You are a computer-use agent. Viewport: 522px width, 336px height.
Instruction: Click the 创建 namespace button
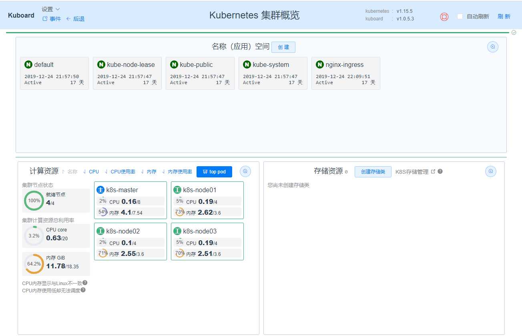coord(283,47)
